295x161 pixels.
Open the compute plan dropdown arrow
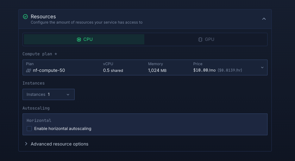click(x=262, y=67)
